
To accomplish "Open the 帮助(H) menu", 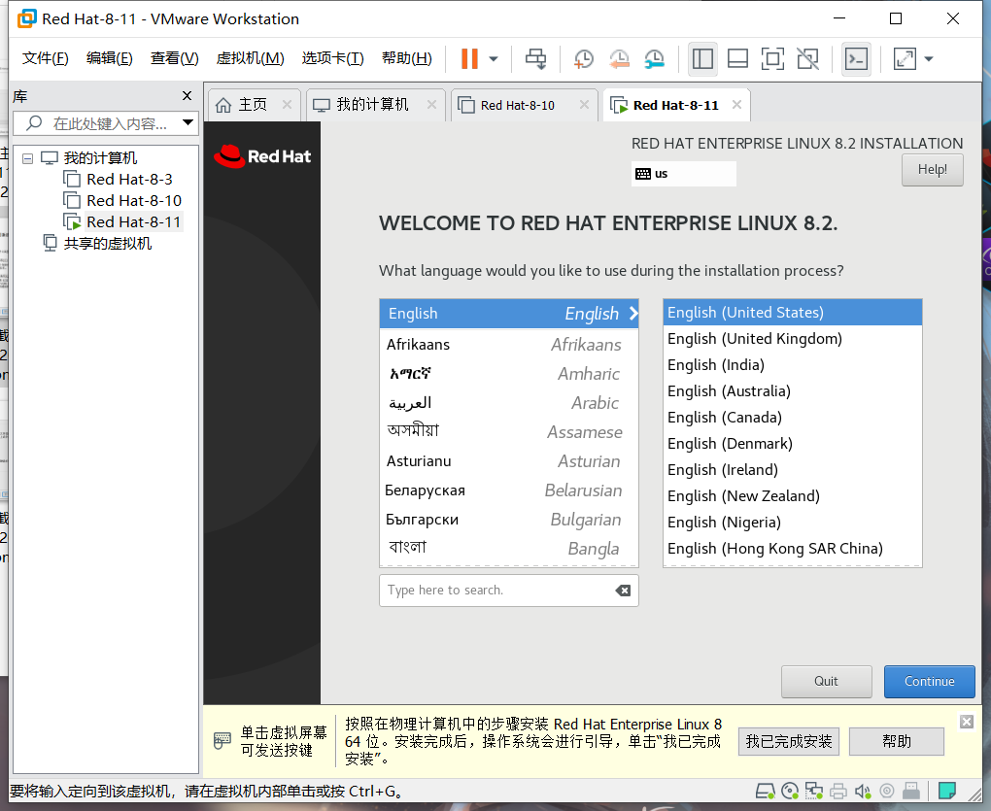I will (407, 58).
